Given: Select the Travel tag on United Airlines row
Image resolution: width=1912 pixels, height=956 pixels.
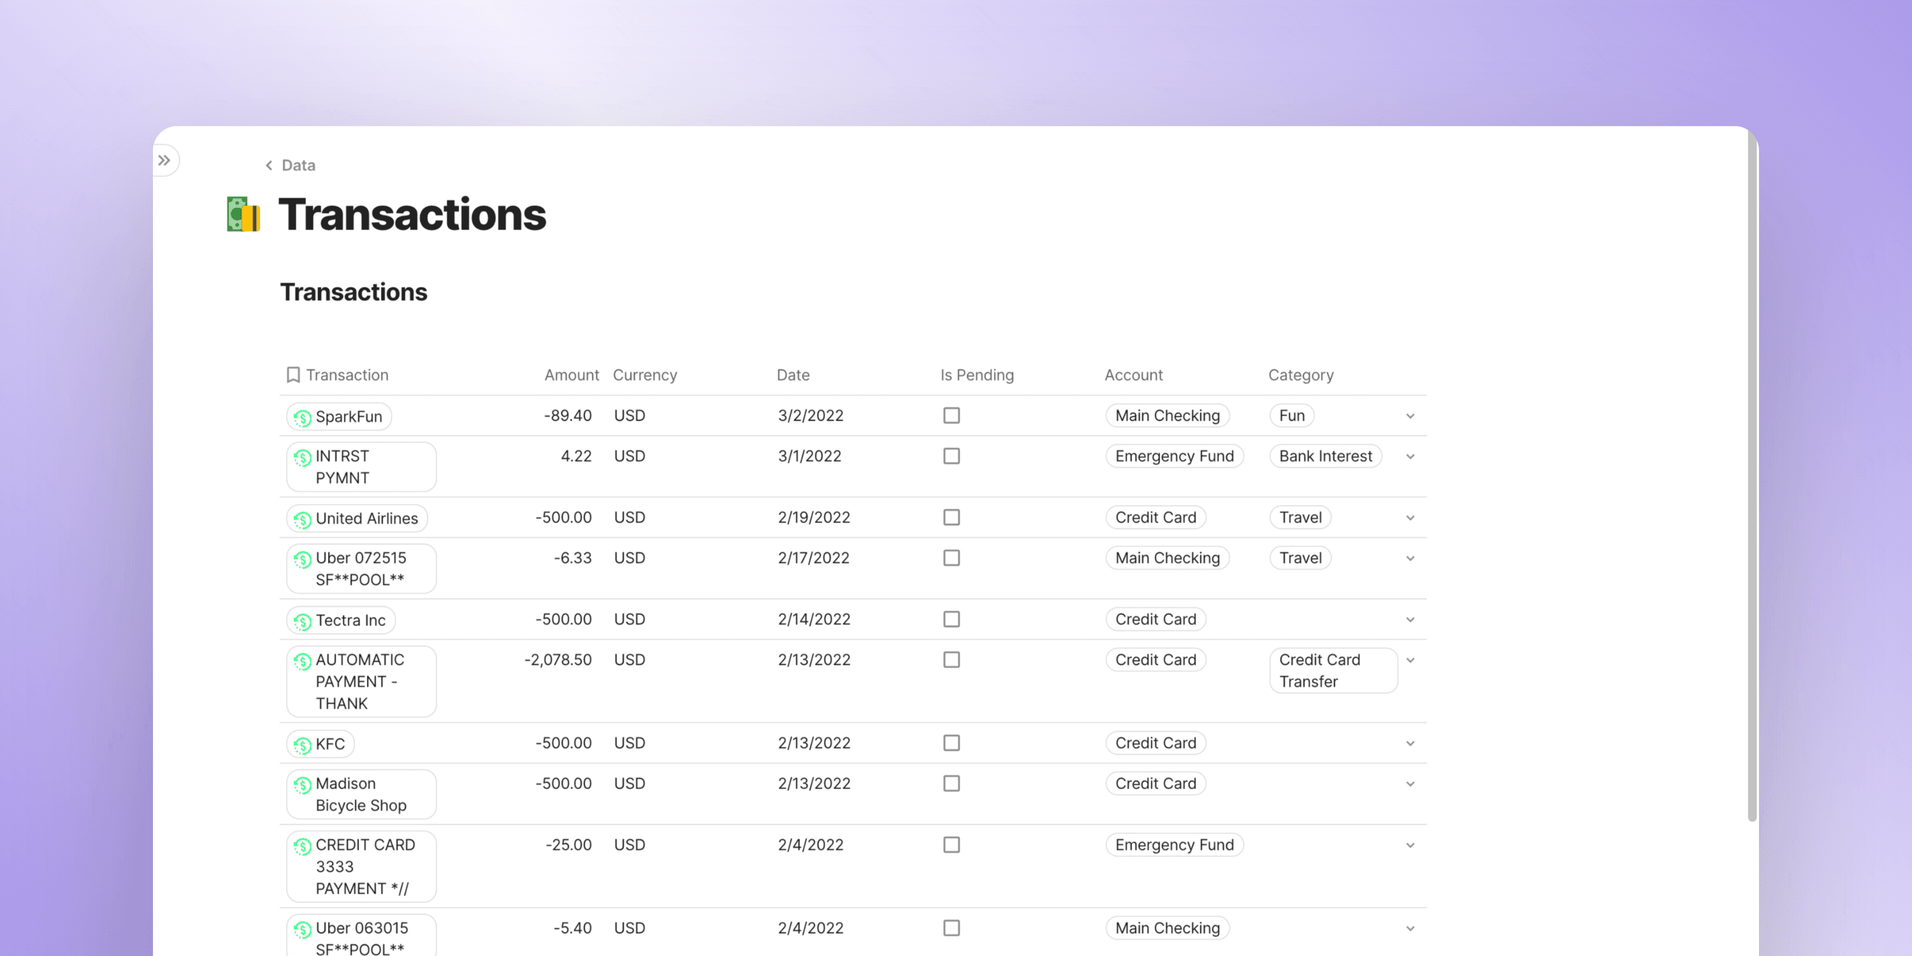Looking at the screenshot, I should point(1300,518).
